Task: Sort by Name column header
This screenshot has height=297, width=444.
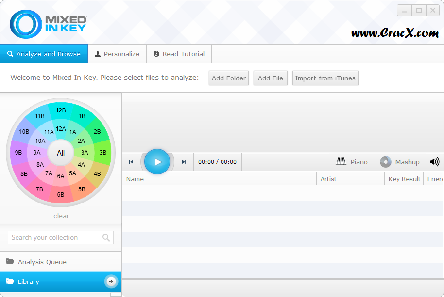Action: pyautogui.click(x=219, y=179)
